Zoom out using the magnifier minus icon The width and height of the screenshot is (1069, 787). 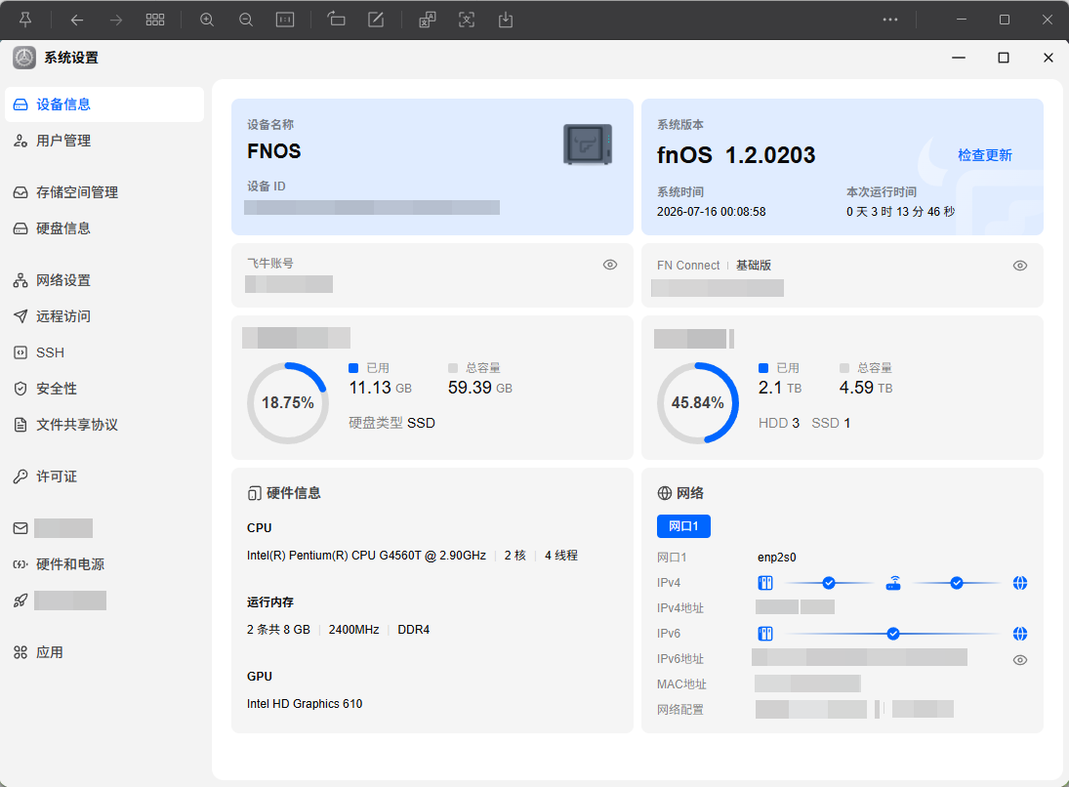[246, 20]
